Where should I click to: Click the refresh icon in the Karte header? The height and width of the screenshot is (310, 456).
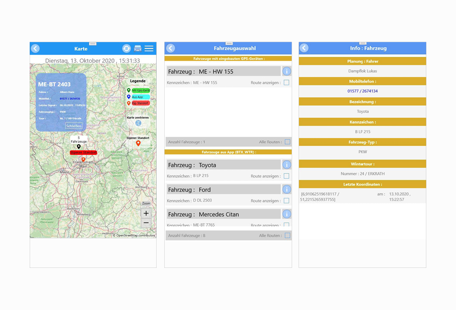(x=126, y=49)
